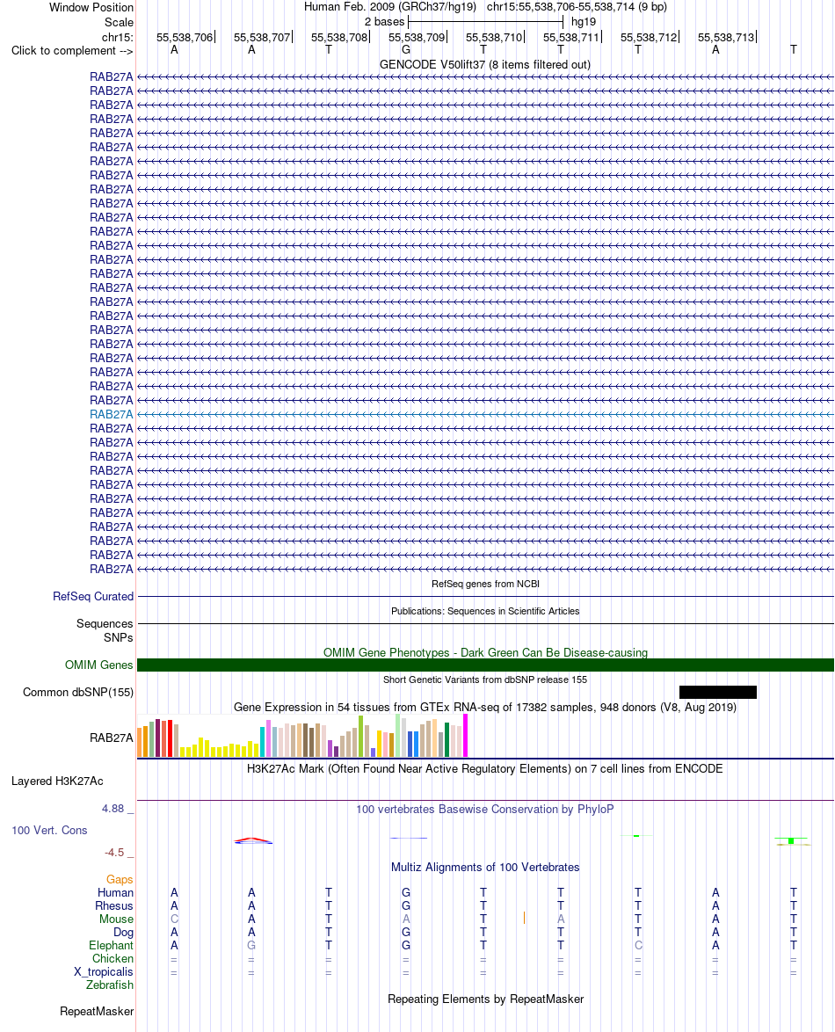Select the black dbSNP variant block
Image resolution: width=835 pixels, height=1032 pixels.
(718, 692)
